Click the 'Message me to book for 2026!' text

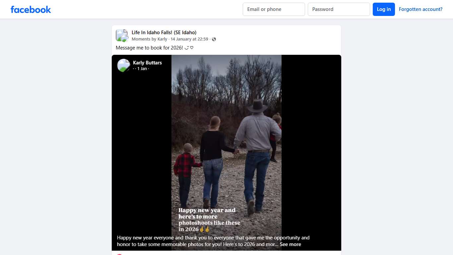pos(149,48)
